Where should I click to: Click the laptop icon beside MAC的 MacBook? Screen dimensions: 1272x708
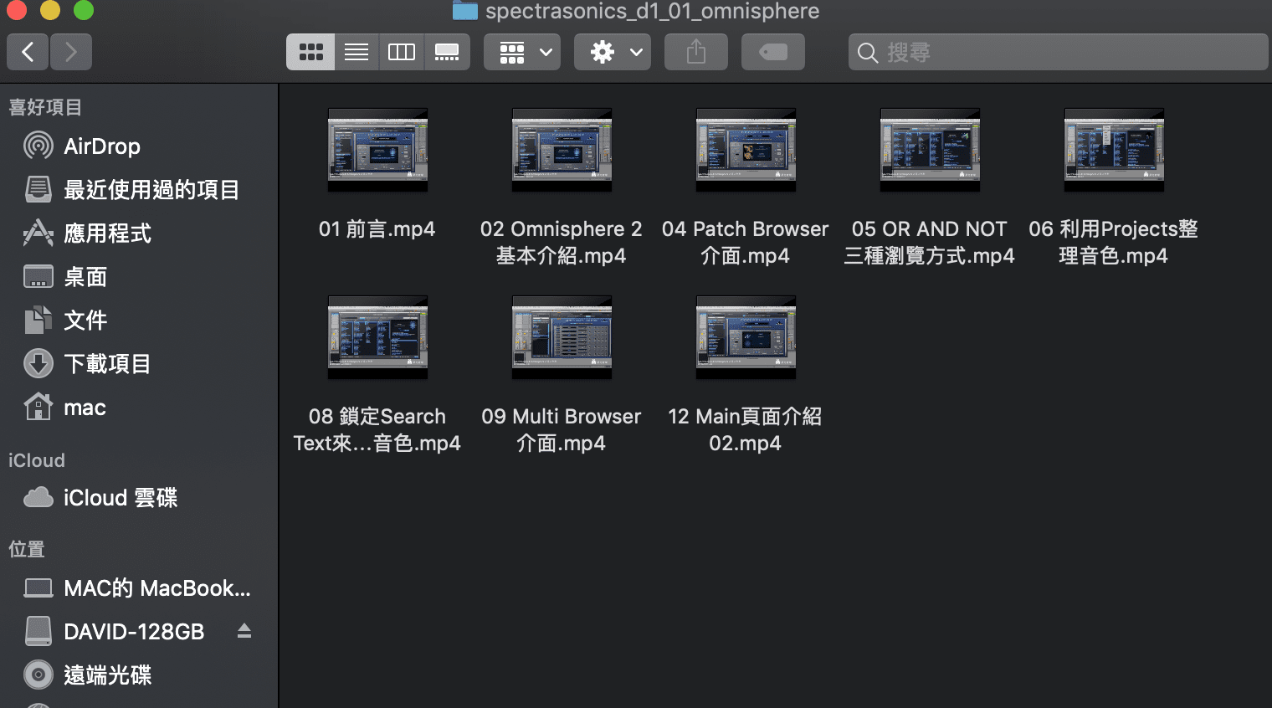[38, 588]
